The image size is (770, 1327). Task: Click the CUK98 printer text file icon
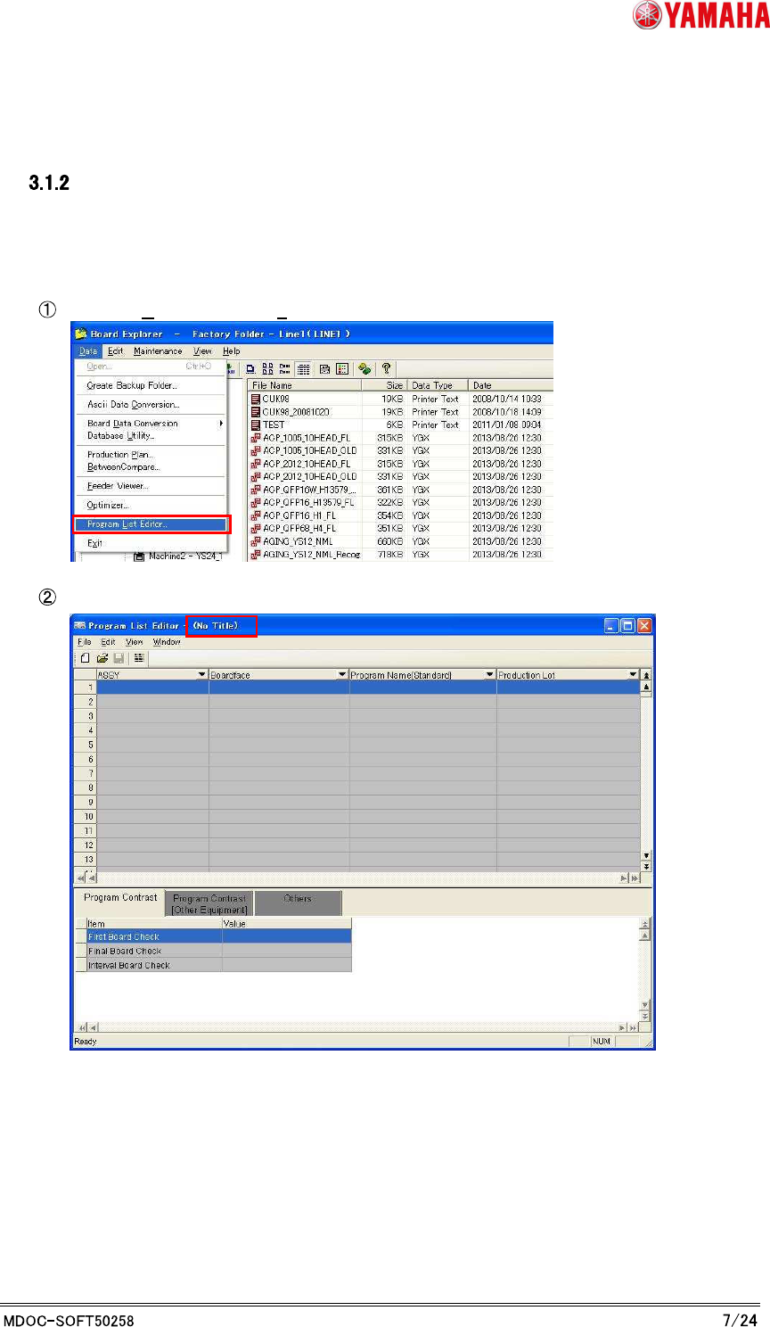[x=256, y=399]
